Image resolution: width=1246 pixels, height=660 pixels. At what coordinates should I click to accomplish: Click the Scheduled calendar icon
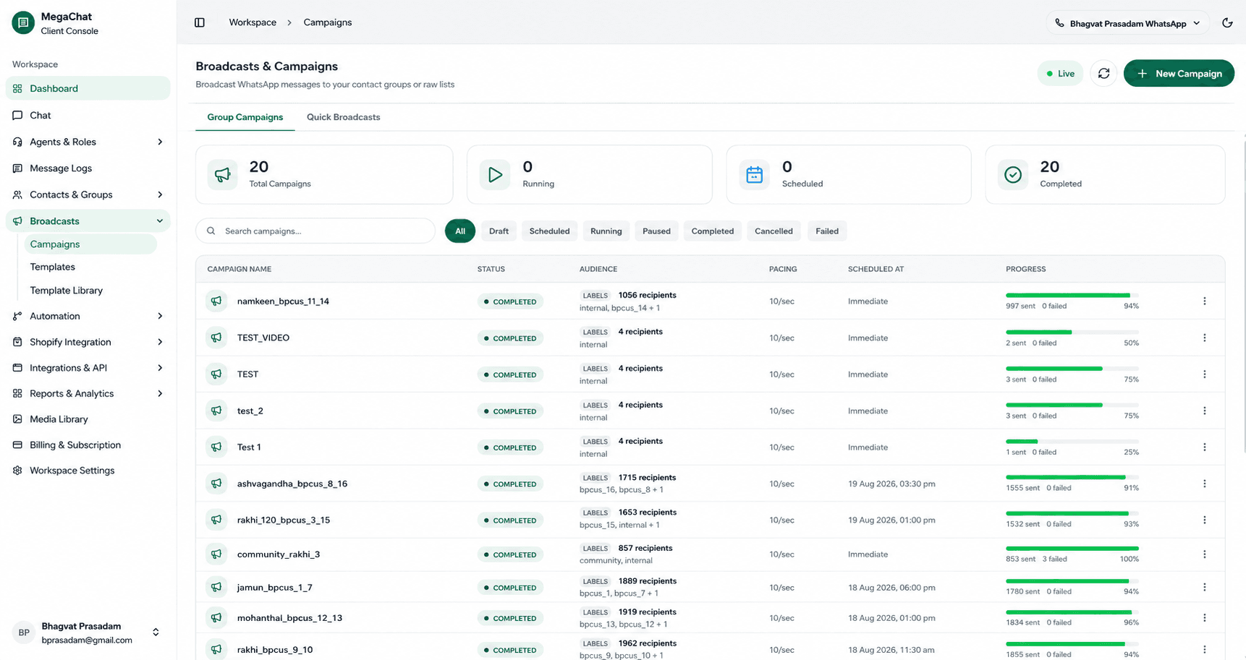pyautogui.click(x=754, y=174)
